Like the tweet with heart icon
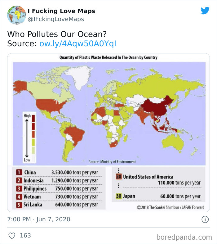 tap(12, 235)
